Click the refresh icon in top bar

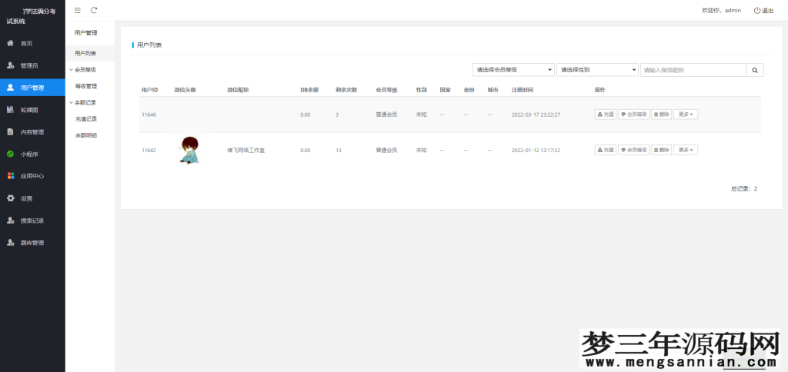click(x=94, y=10)
